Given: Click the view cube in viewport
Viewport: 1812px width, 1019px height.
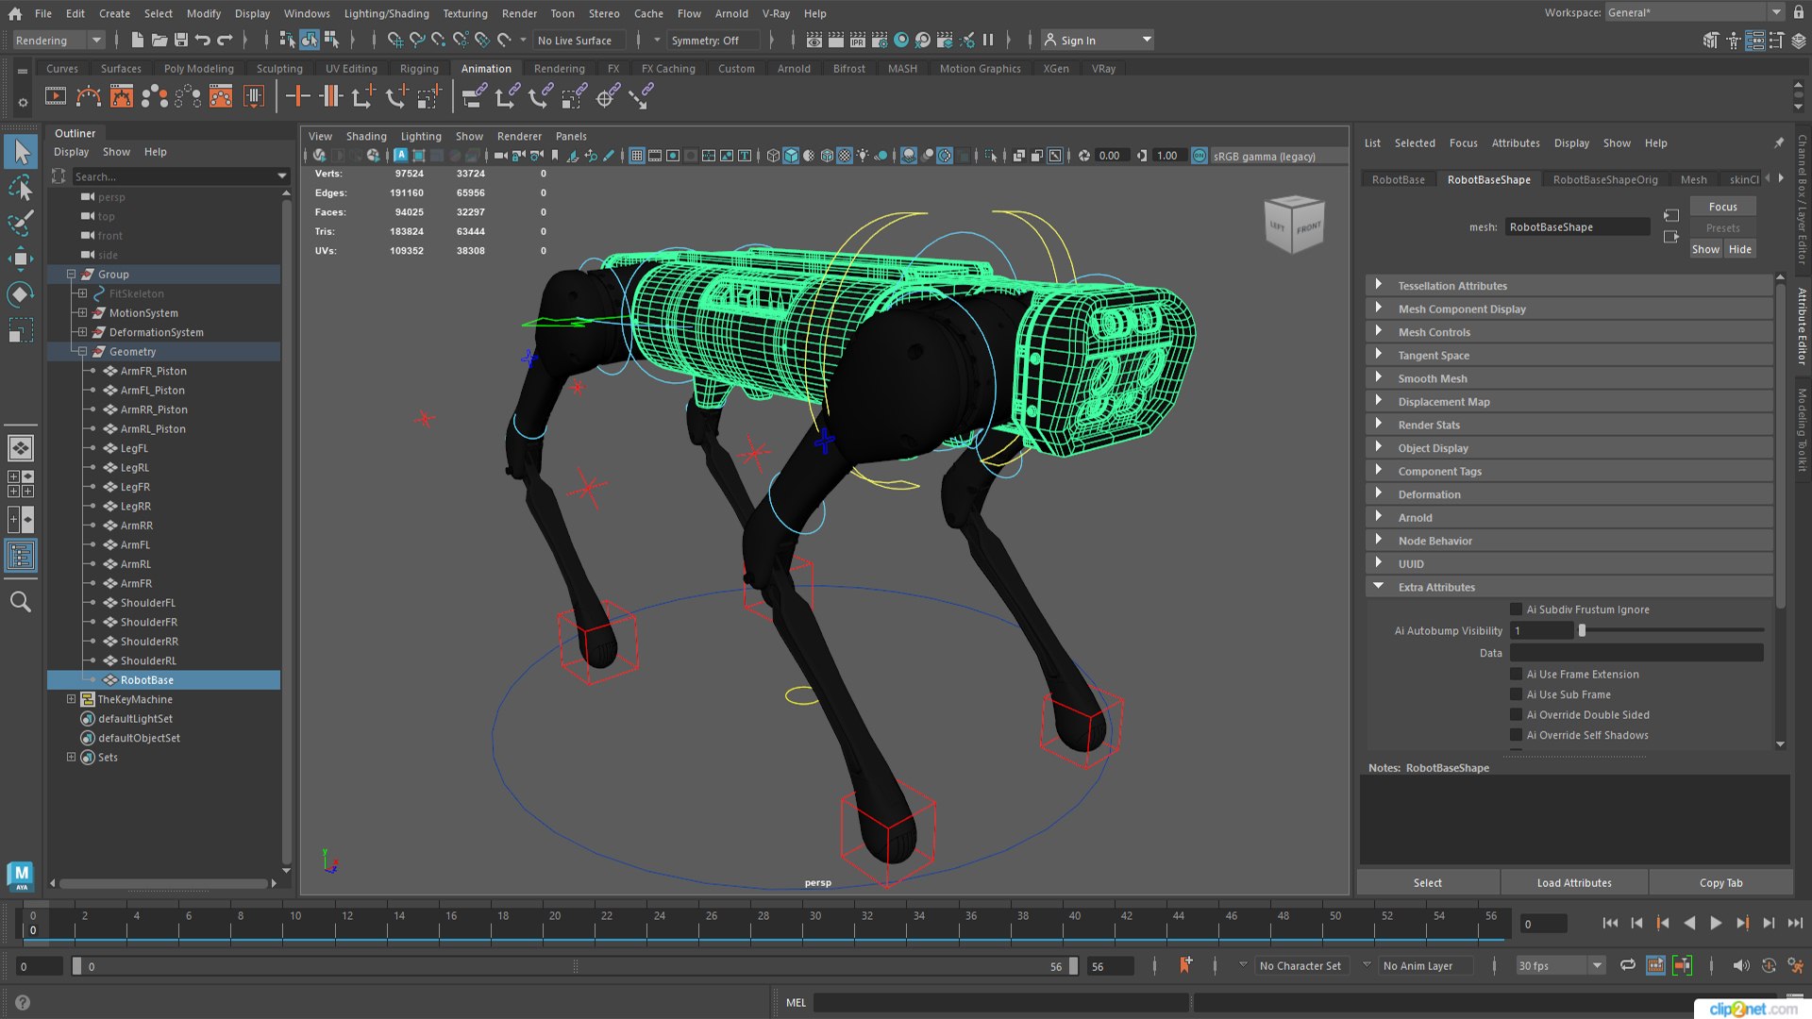Looking at the screenshot, I should click(x=1294, y=224).
